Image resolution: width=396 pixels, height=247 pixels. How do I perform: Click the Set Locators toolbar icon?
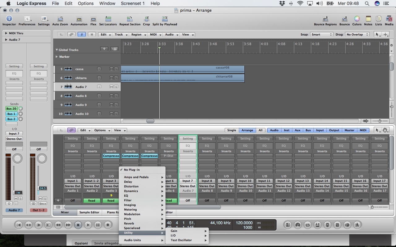(108, 21)
